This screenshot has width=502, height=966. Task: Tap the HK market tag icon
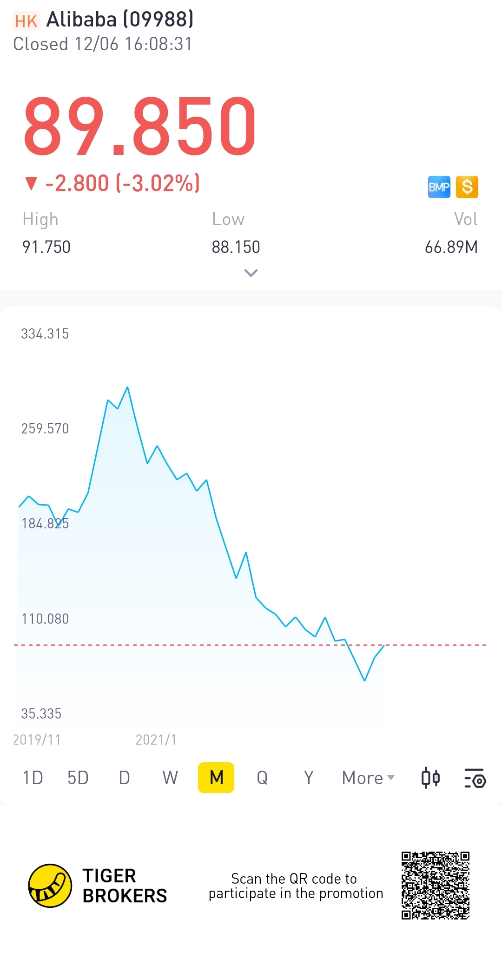click(26, 21)
